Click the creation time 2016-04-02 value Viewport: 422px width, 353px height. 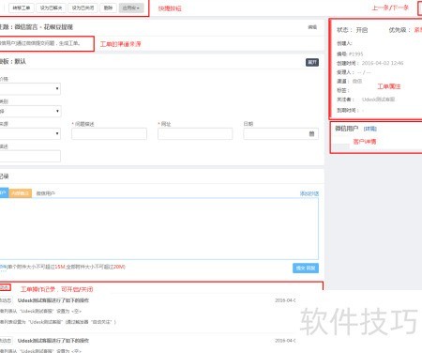click(x=383, y=63)
